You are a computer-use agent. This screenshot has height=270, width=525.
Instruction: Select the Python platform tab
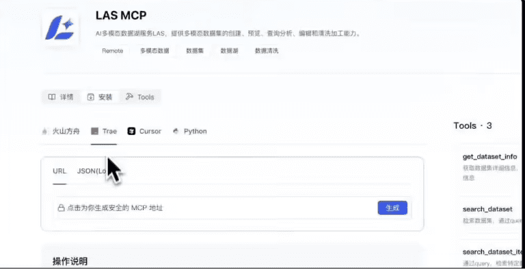click(189, 132)
